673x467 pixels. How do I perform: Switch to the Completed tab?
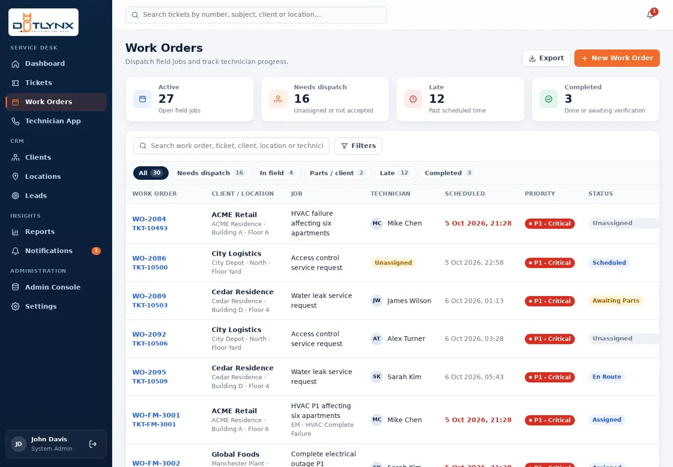pos(449,173)
